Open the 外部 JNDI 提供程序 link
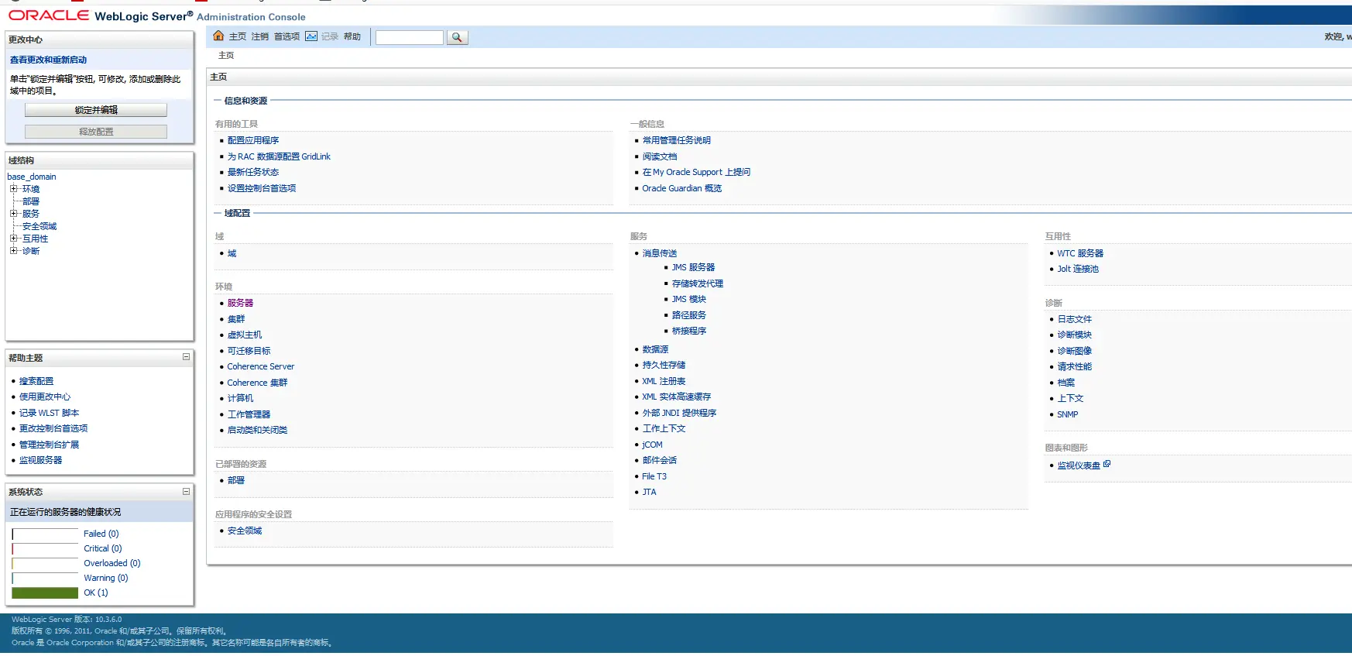The height and width of the screenshot is (656, 1352). [679, 413]
